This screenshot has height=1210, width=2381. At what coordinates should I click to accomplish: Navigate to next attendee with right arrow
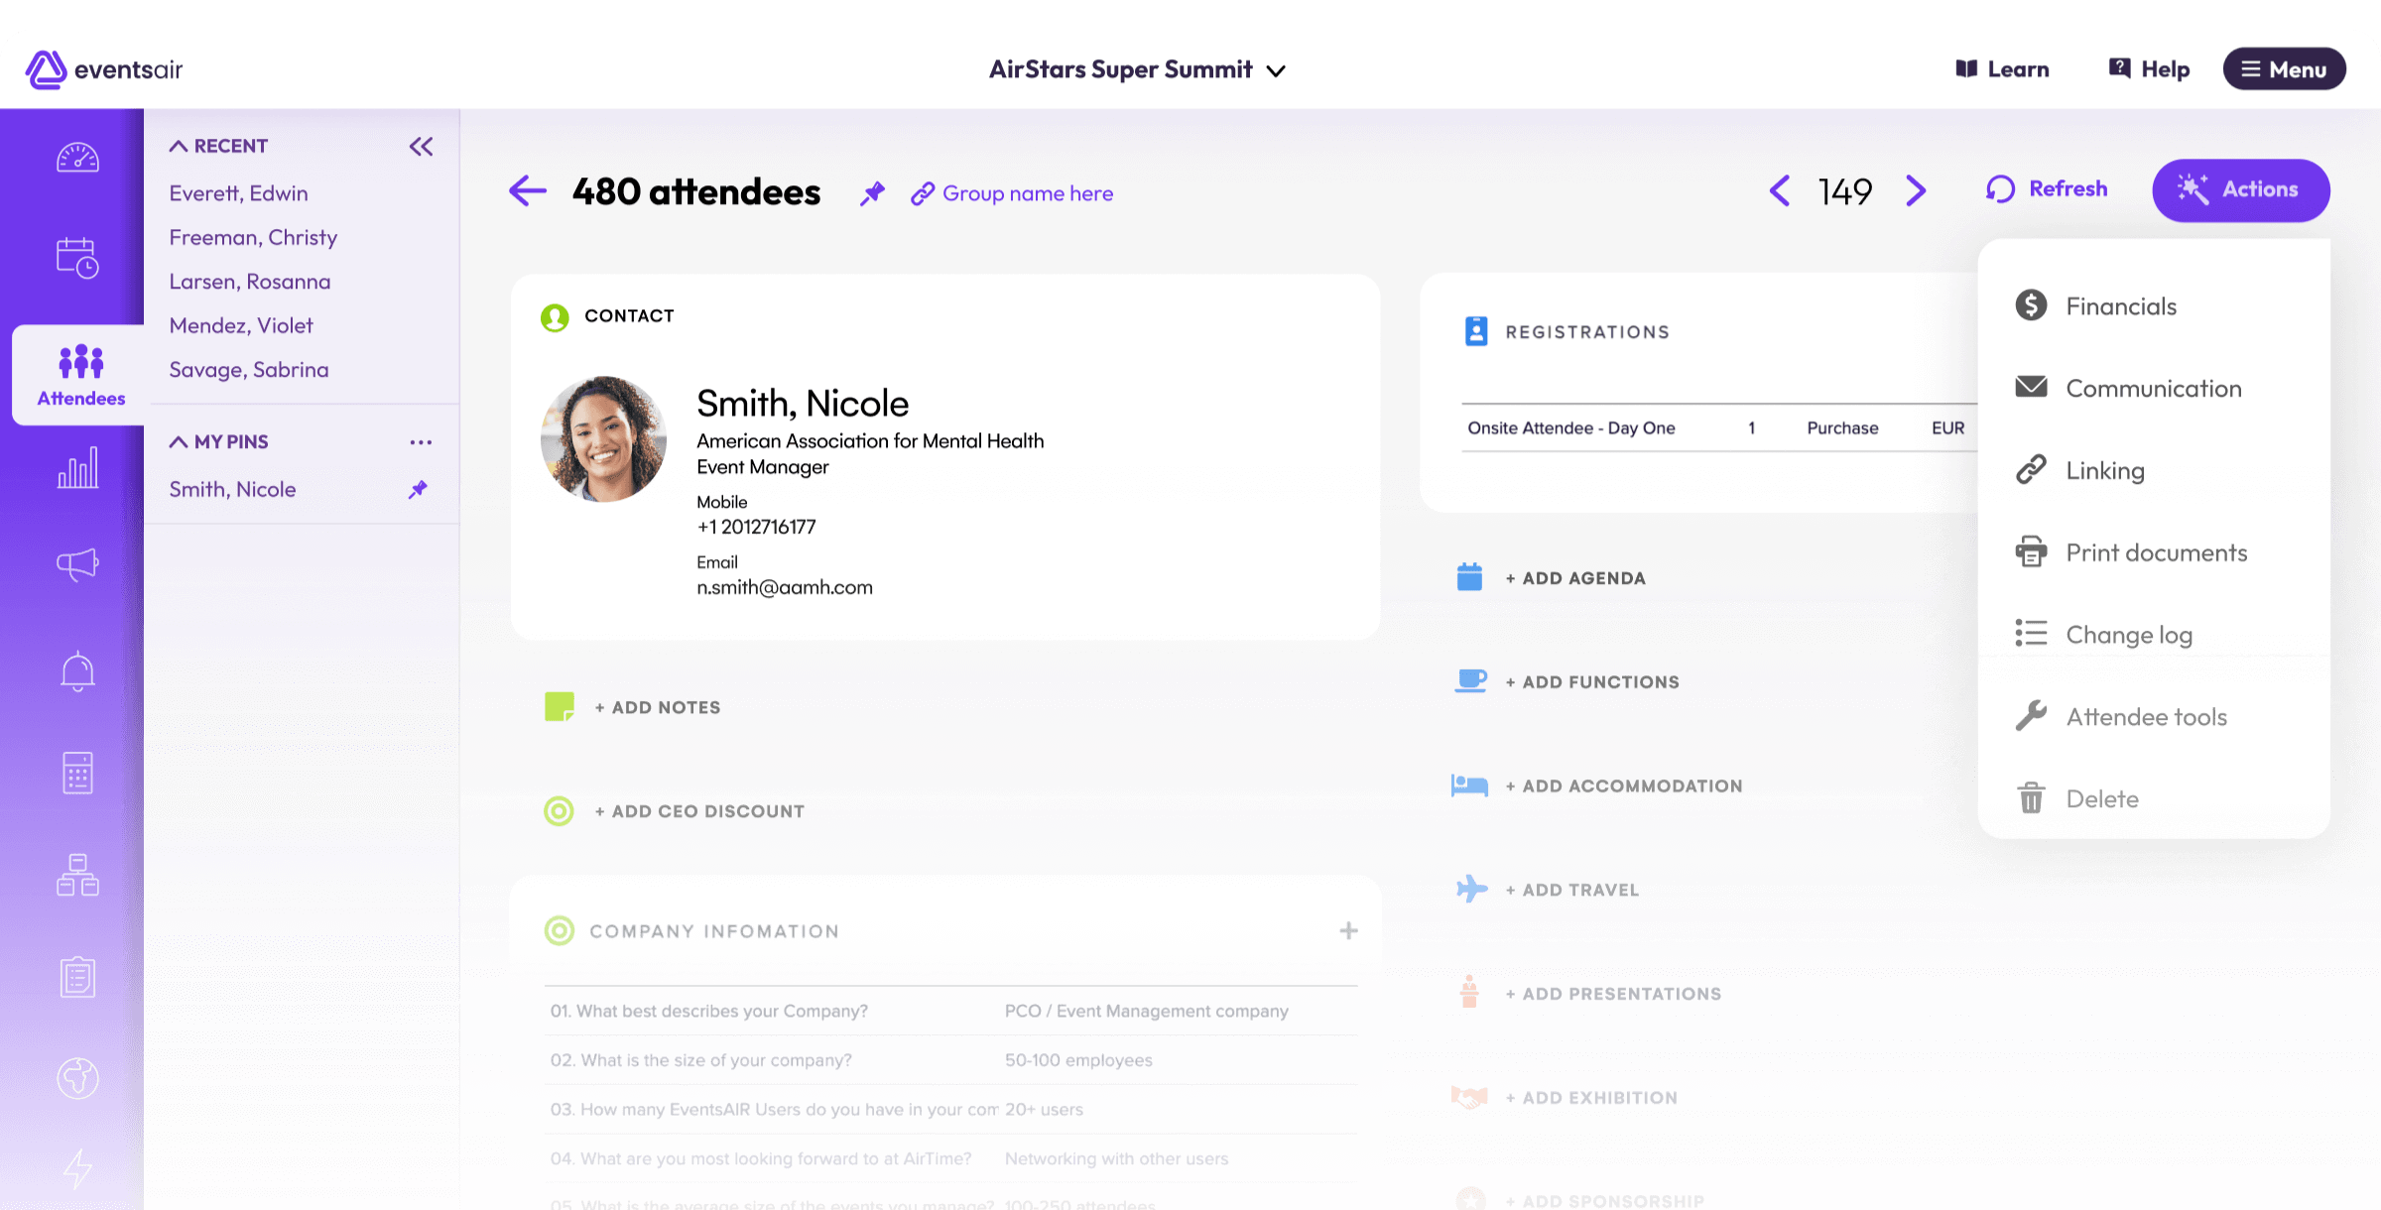click(1916, 190)
